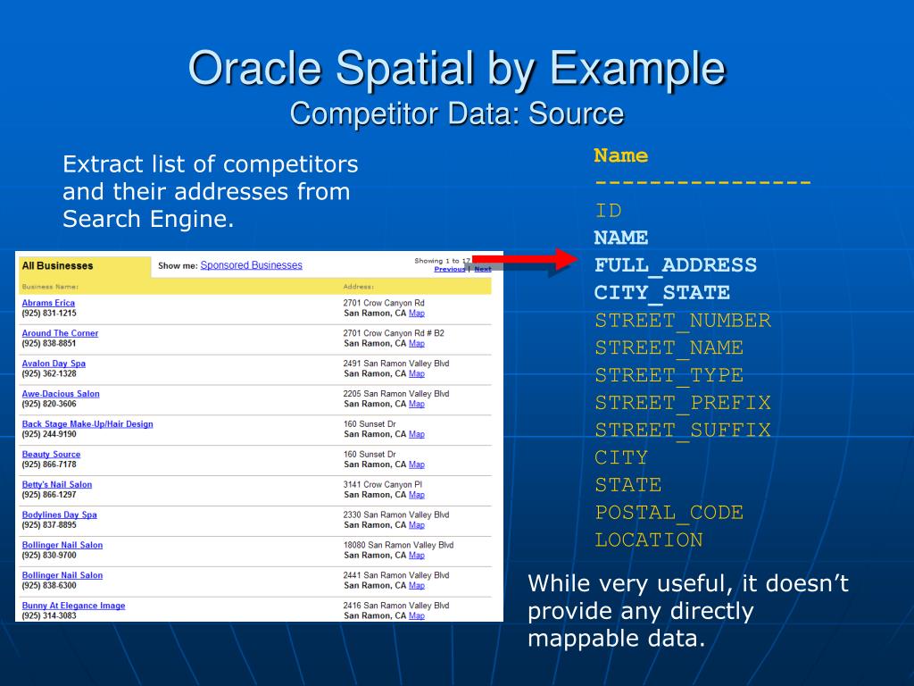Screen dimensions: 914x686
Task: Open Map link for Crow Canyon Rd # B2
Action: (x=417, y=344)
